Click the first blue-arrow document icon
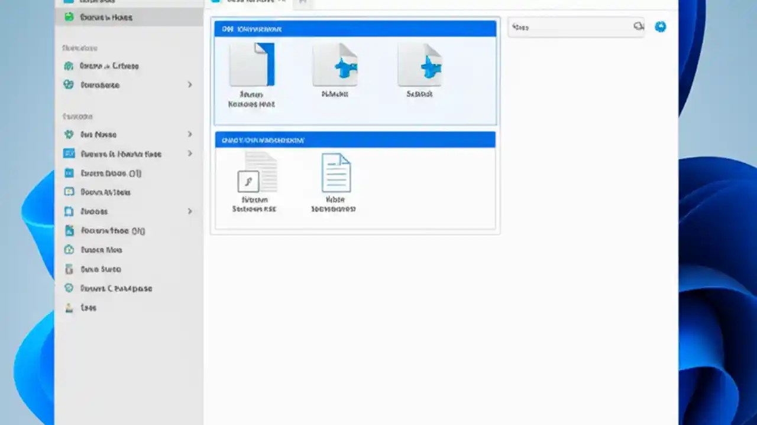The height and width of the screenshot is (425, 757). [x=335, y=66]
